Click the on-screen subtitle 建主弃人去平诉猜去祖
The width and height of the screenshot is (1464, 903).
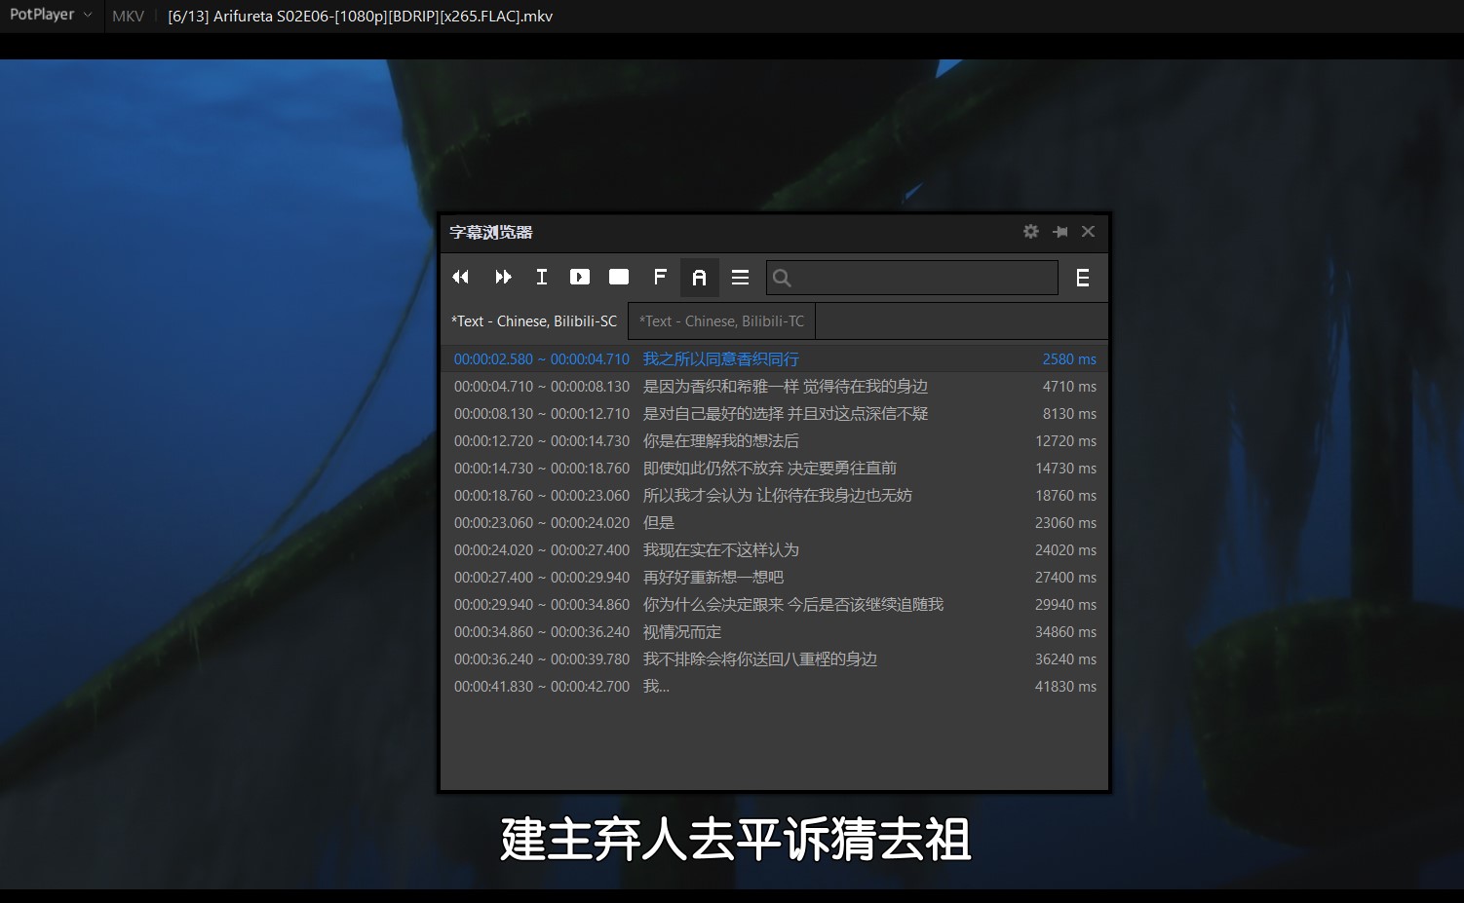[736, 839]
